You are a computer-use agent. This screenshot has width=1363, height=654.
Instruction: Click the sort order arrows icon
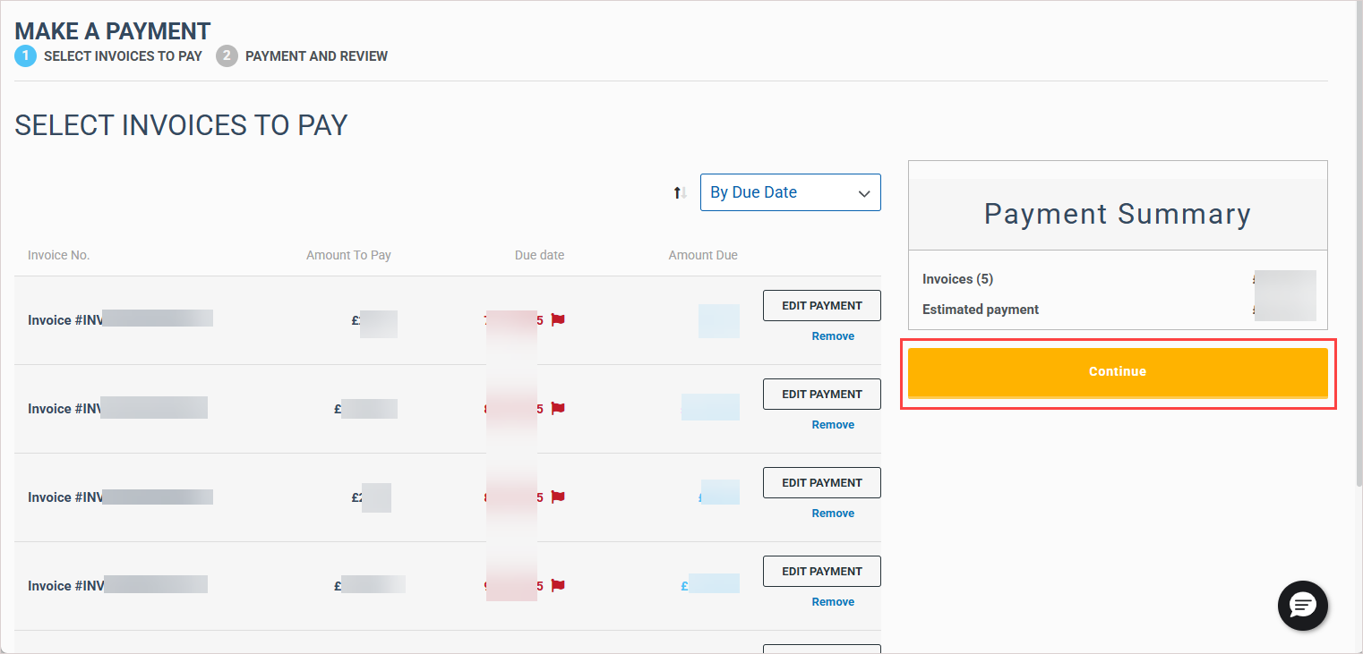pos(680,192)
